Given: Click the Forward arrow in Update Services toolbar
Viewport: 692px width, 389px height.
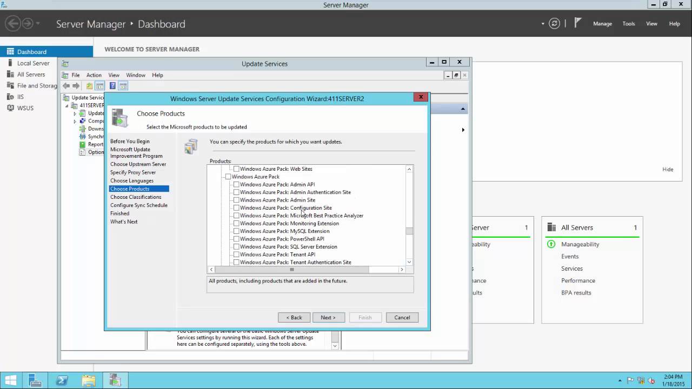Looking at the screenshot, I should [76, 86].
